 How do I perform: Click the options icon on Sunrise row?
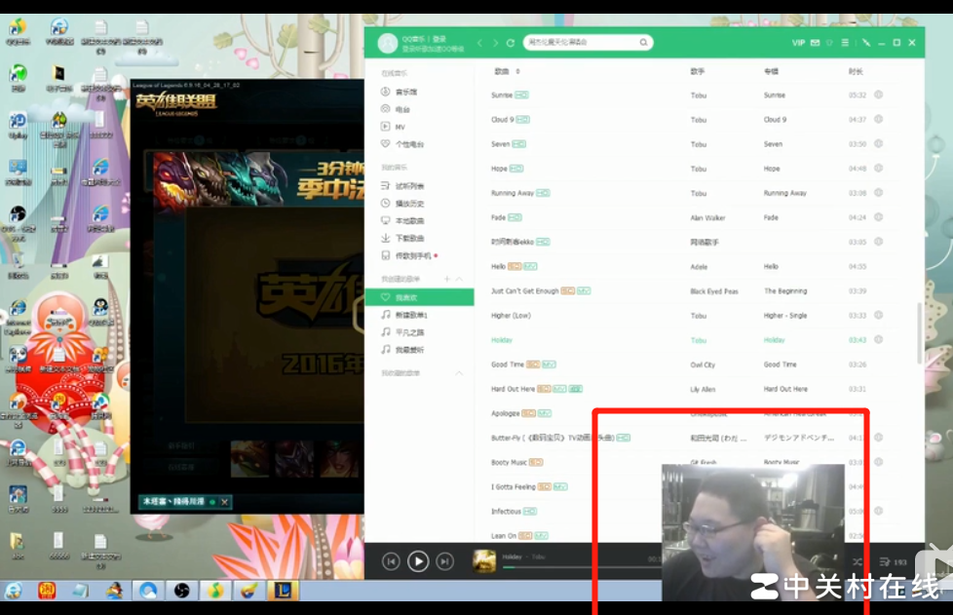click(x=878, y=96)
